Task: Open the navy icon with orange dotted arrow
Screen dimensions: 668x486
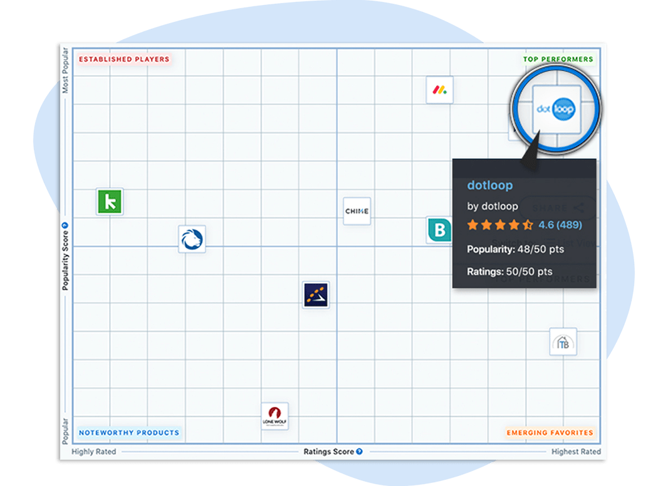Action: [x=316, y=294]
